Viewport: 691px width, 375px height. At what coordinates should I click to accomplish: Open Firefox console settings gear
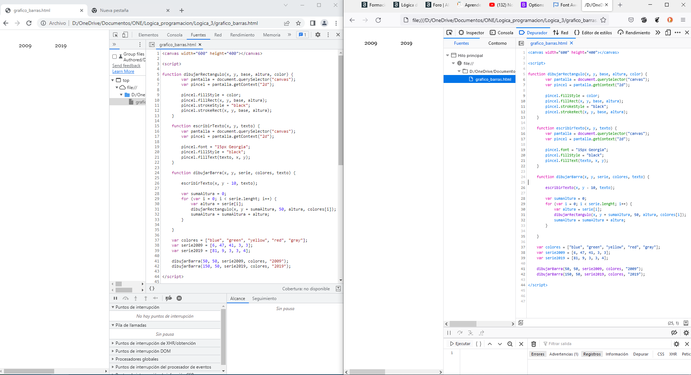(x=677, y=344)
